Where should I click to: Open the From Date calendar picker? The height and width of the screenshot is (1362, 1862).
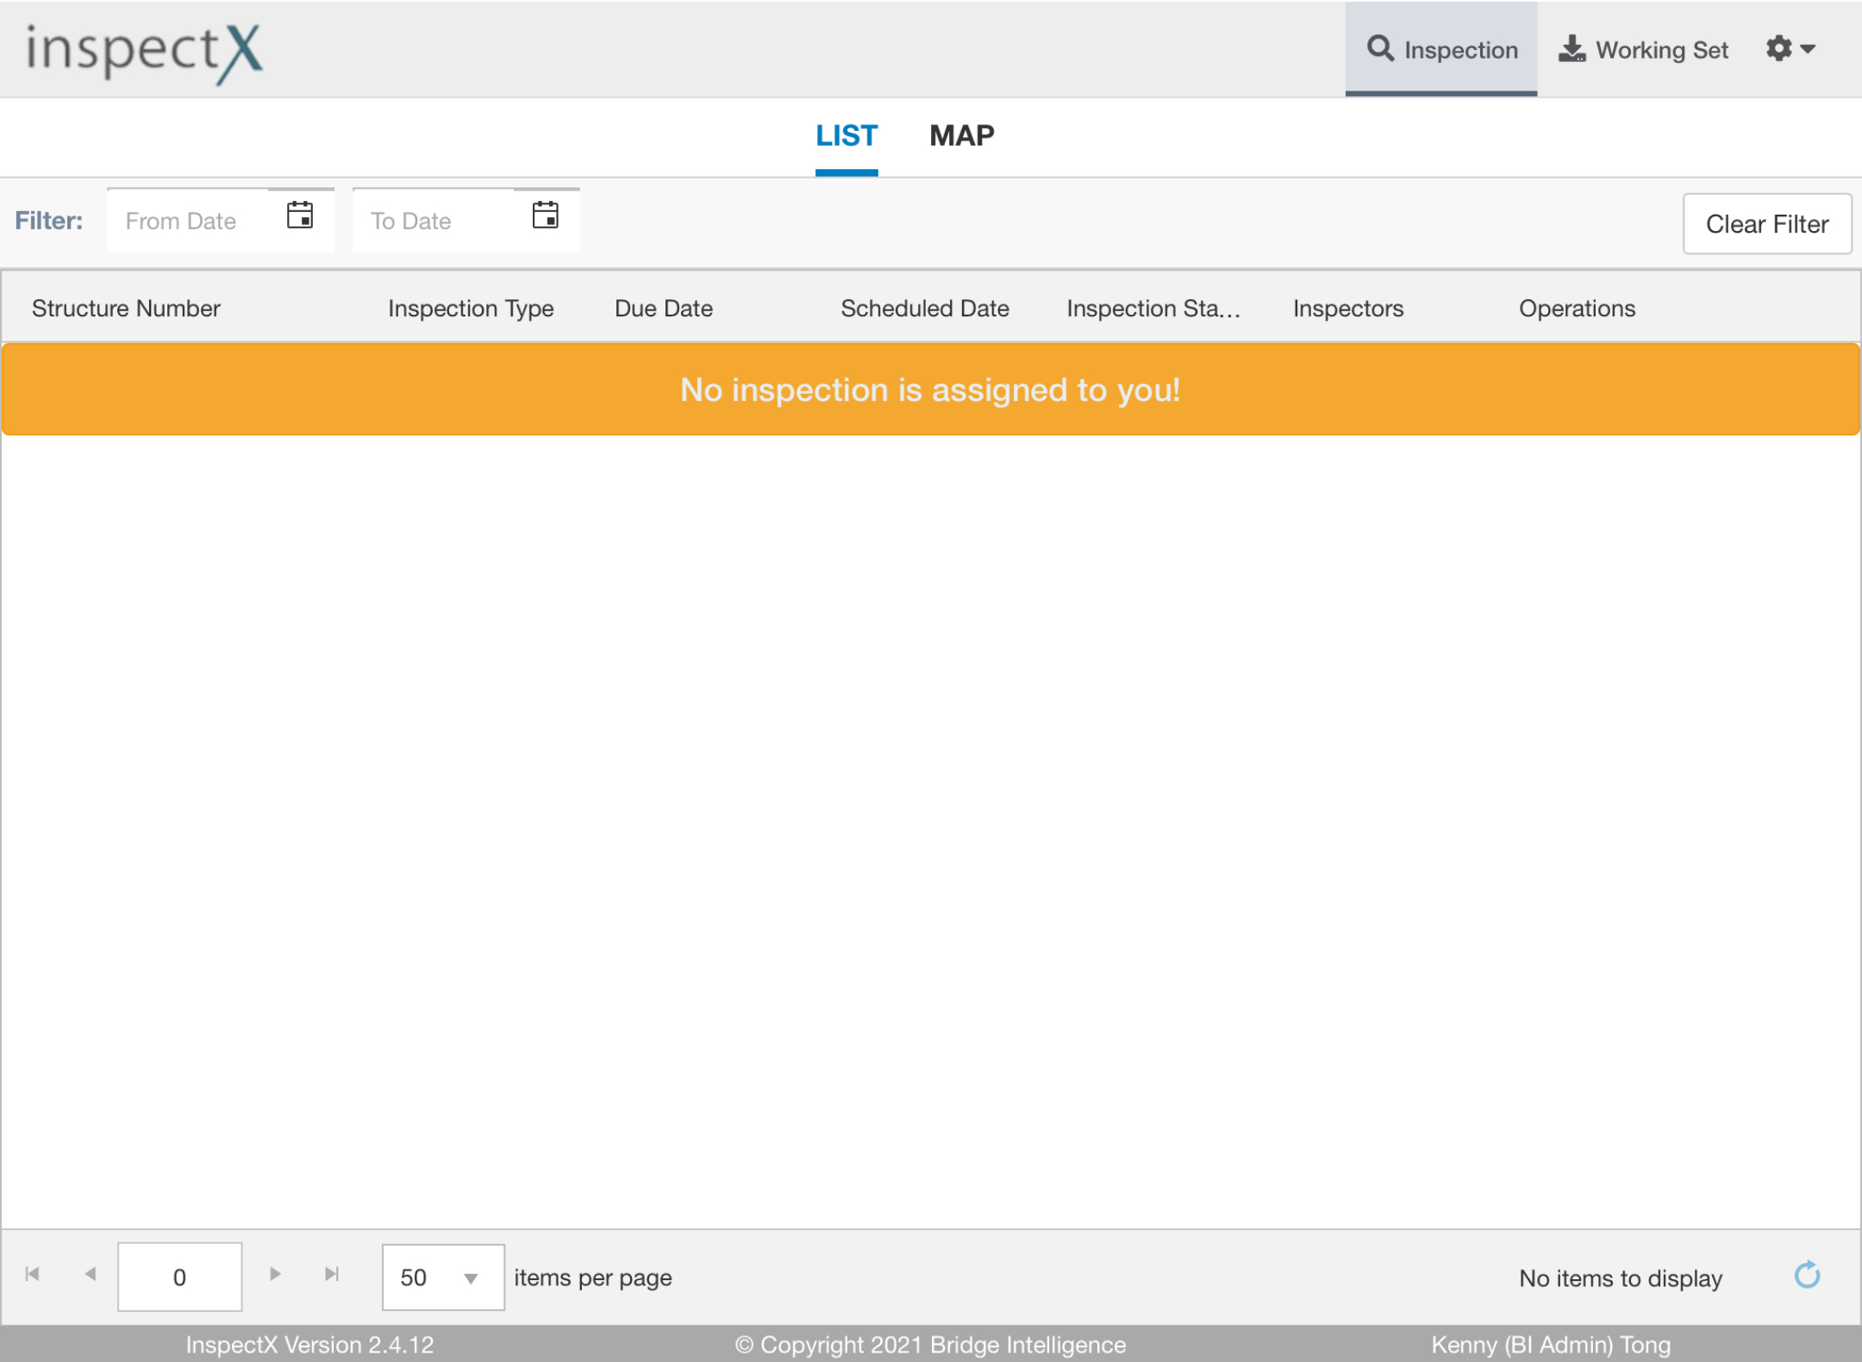coord(300,216)
